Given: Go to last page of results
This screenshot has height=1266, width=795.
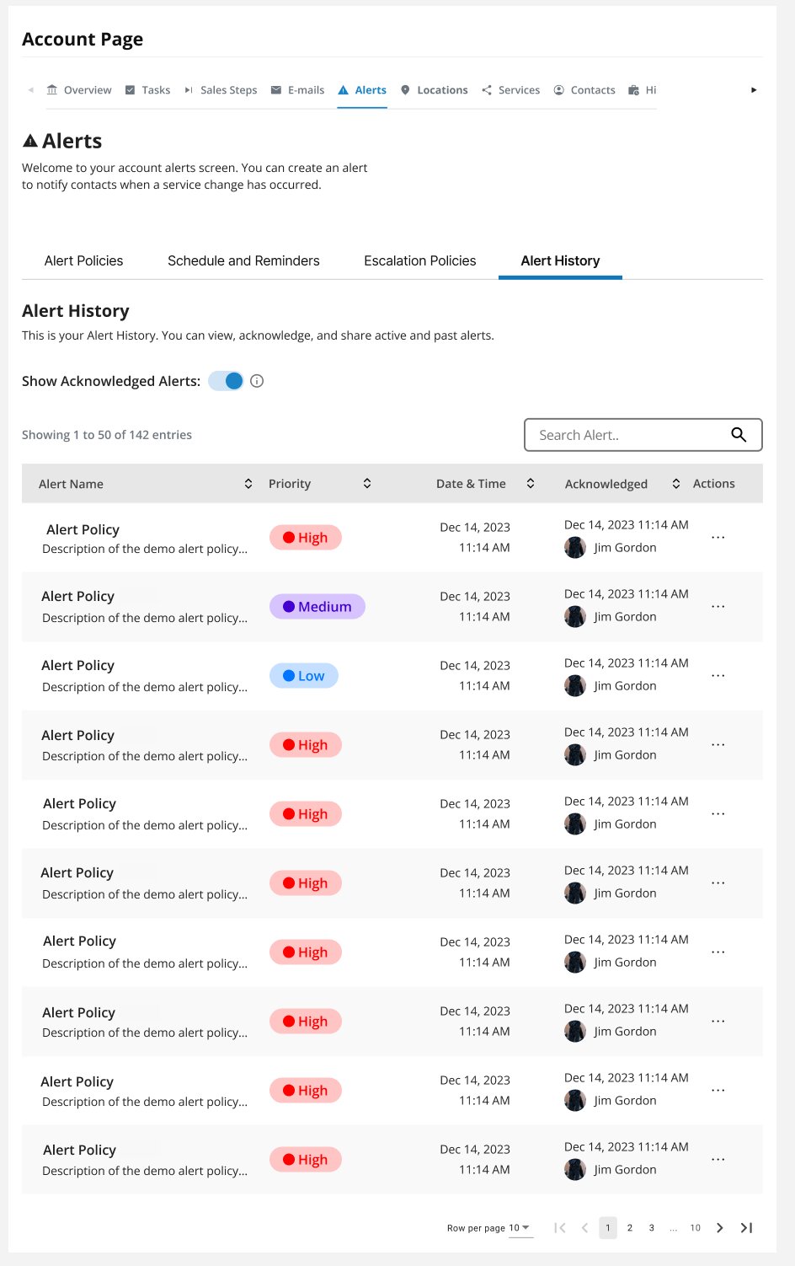Looking at the screenshot, I should tap(746, 1228).
